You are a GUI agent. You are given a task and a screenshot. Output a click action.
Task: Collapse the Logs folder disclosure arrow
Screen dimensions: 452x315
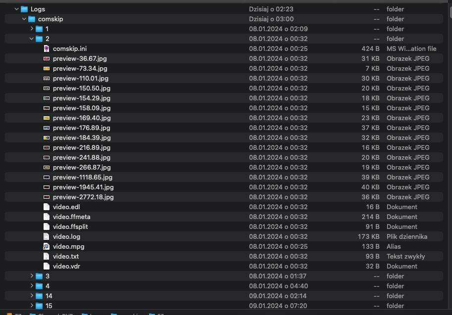coord(17,9)
